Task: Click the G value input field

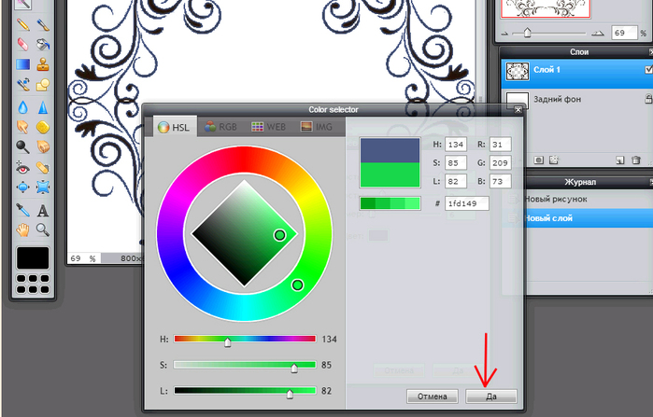Action: pyautogui.click(x=500, y=163)
